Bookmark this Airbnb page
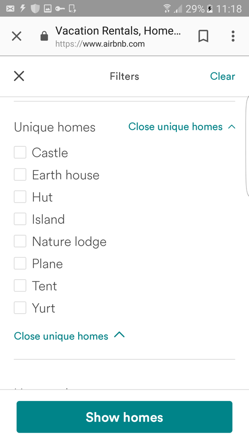Viewport: 249px width, 444px height. coord(203,36)
